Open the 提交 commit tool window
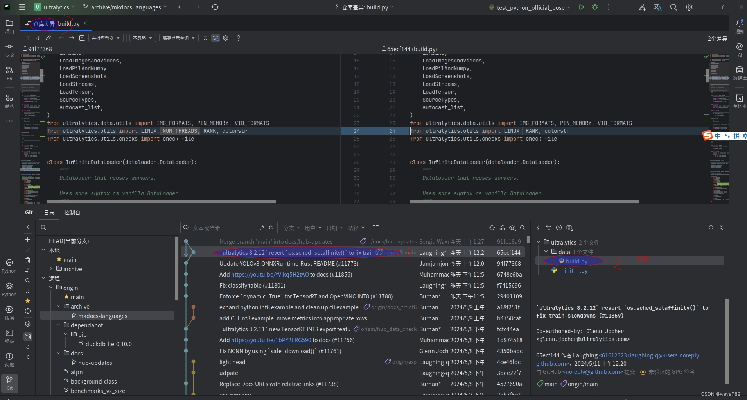The image size is (747, 400). tap(9, 50)
